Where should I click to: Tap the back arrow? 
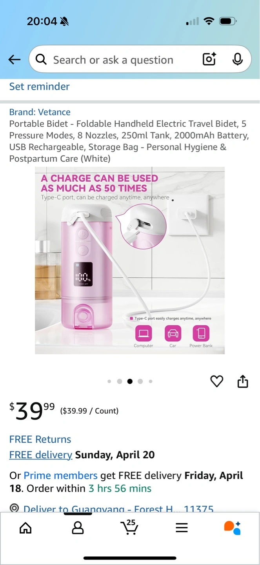coord(14,60)
